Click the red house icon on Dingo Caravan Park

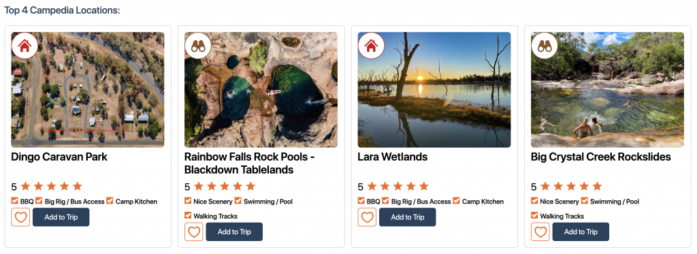coord(25,46)
